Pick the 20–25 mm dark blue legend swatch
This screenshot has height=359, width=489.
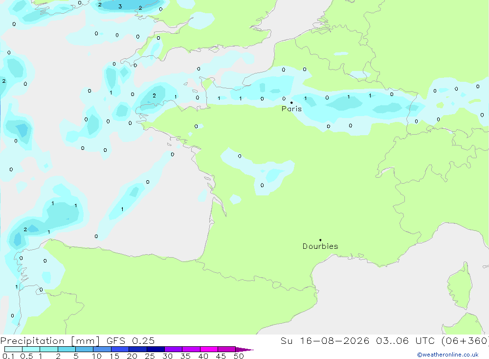137,349
